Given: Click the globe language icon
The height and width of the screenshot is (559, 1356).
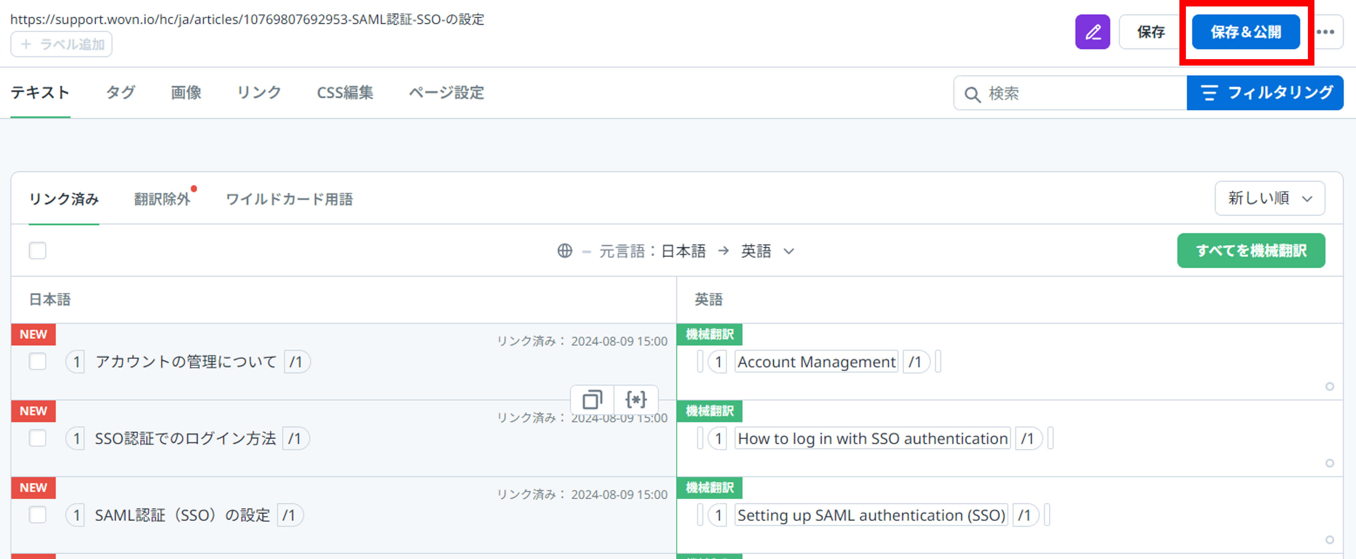Looking at the screenshot, I should click(565, 251).
